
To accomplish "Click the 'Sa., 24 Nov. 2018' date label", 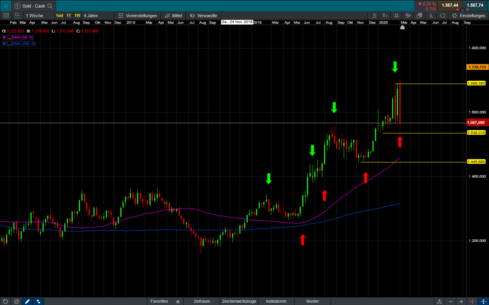I will [237, 22].
